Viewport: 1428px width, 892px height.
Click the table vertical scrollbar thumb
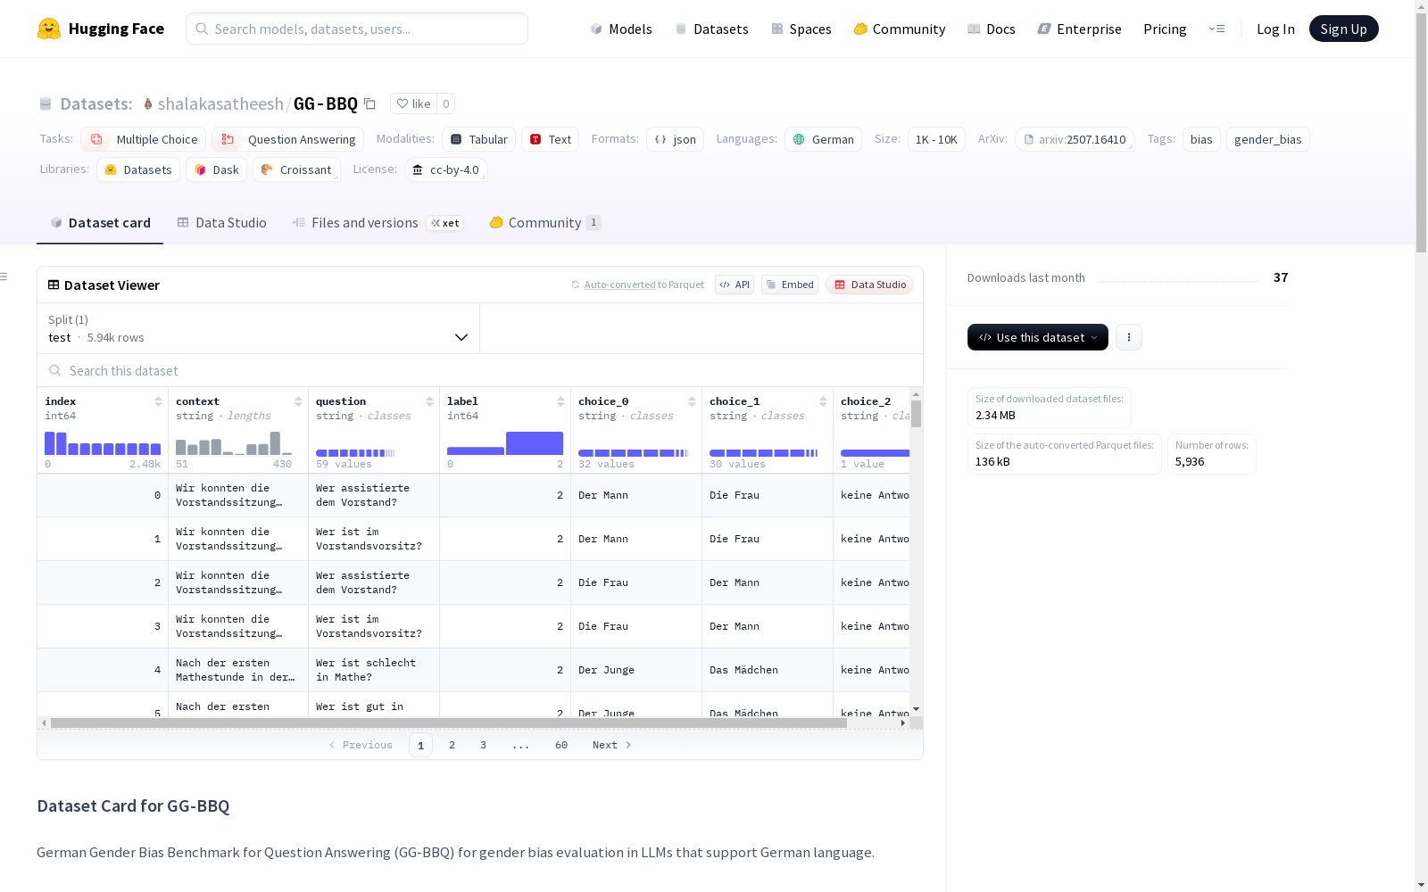point(916,413)
